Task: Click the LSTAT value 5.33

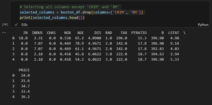Action: (175, 60)
